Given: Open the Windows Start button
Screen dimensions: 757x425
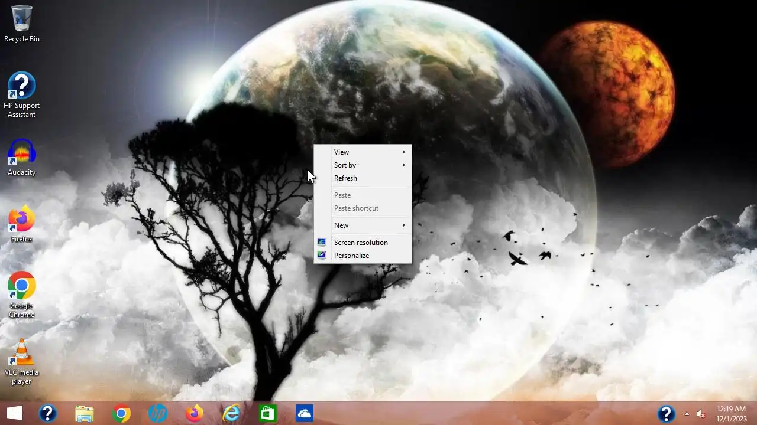Looking at the screenshot, I should coord(15,413).
